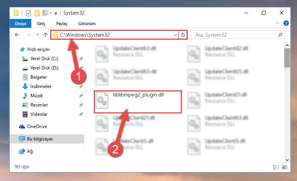Screen dimensions: 297x181
Task: Open the Dosya menu tab
Action: (20, 24)
